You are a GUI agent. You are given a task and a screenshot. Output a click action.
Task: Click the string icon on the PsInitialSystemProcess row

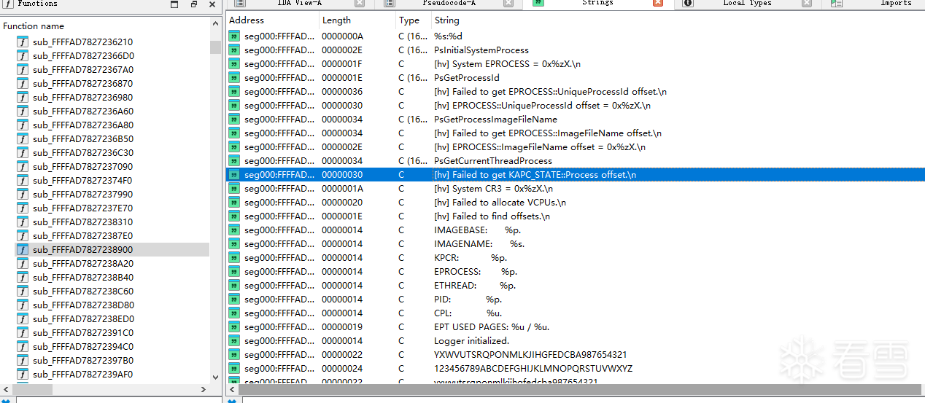coord(234,50)
